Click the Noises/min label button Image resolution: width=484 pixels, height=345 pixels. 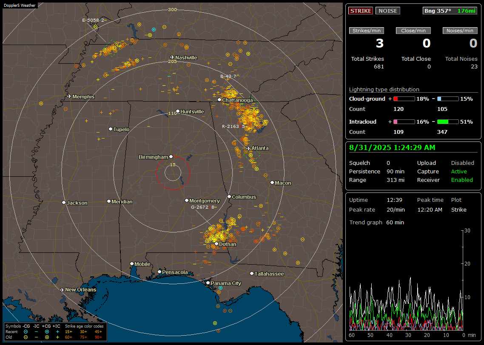coord(460,31)
